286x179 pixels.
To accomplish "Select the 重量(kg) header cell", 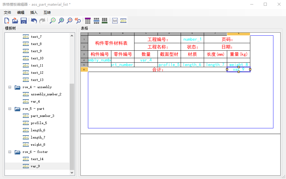I will pos(239,54).
